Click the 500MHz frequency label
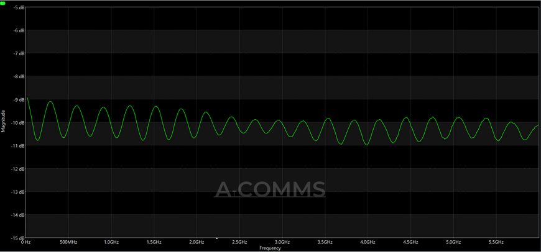The image size is (541, 252). [x=68, y=242]
